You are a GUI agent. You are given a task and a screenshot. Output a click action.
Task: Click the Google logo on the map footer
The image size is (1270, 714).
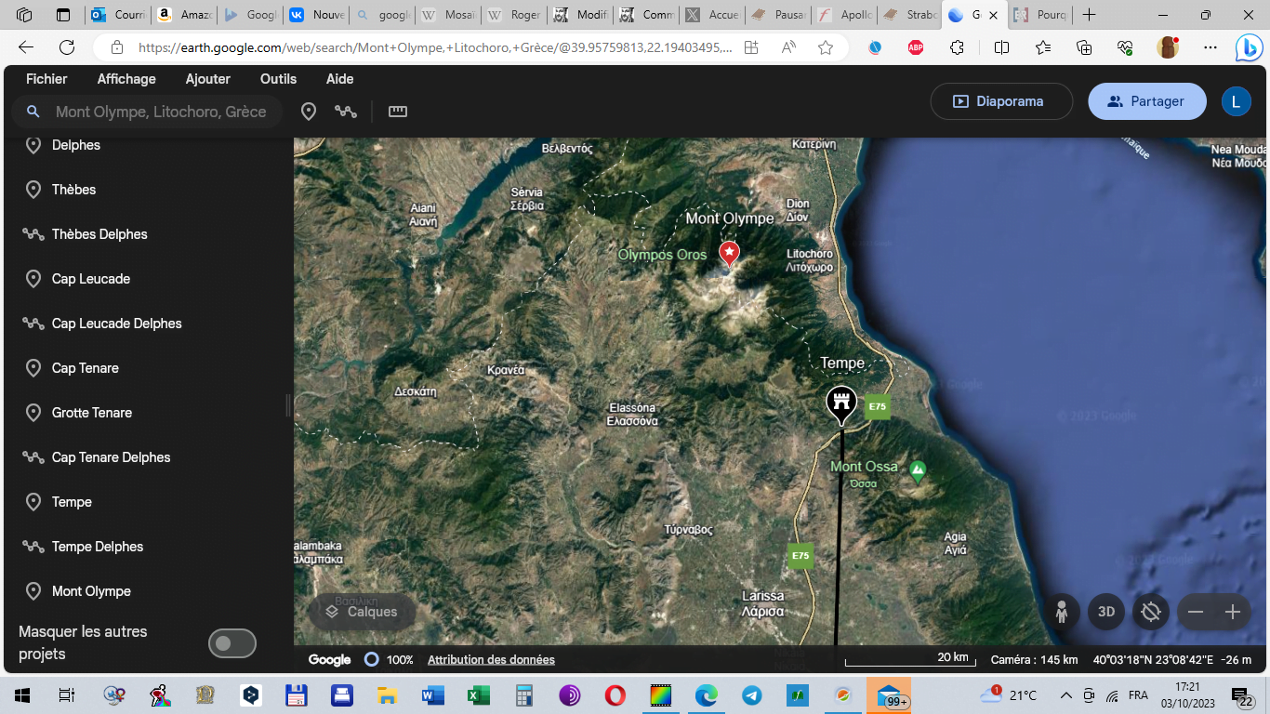[330, 659]
